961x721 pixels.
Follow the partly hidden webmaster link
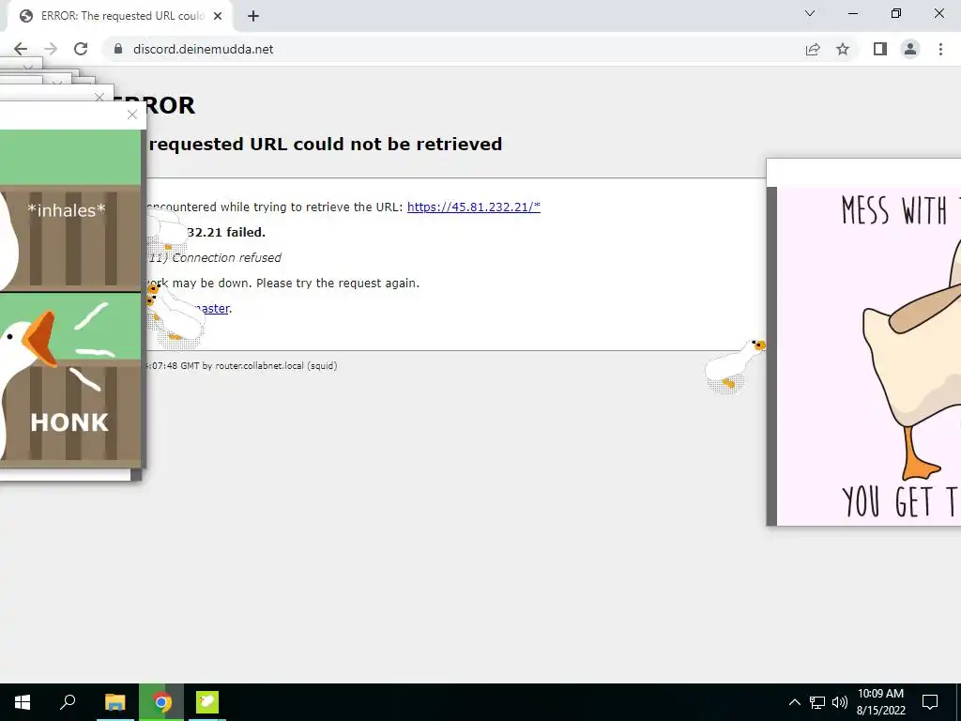(x=215, y=308)
